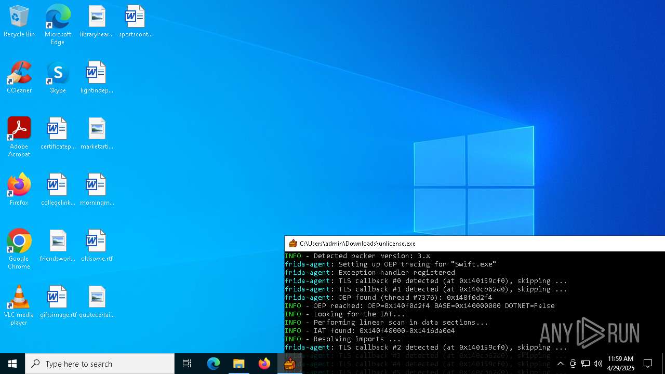
Task: Open the Skype desktop shortcut
Action: pos(58,78)
